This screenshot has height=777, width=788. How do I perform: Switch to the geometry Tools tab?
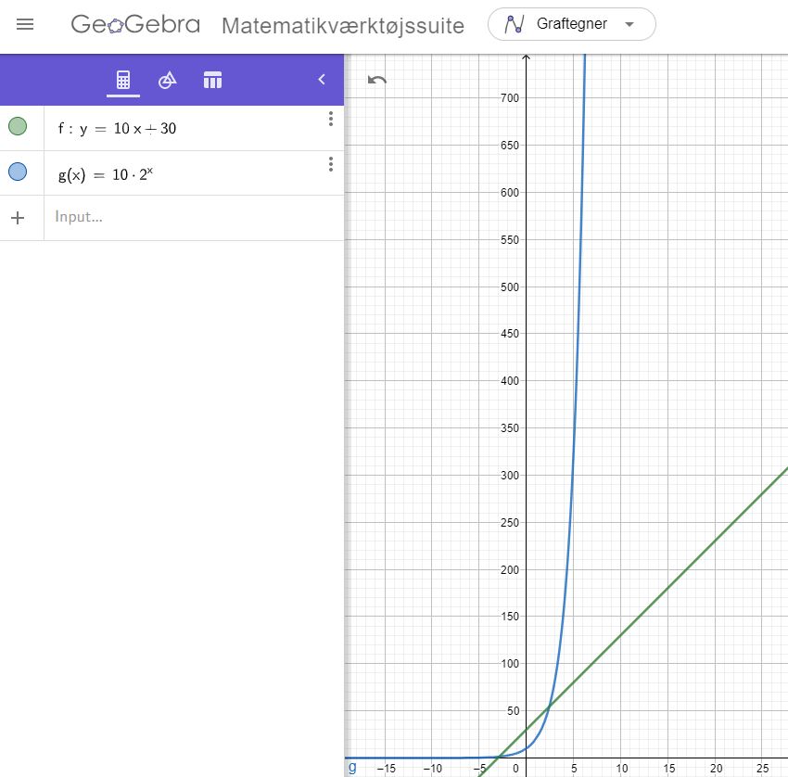pyautogui.click(x=168, y=80)
